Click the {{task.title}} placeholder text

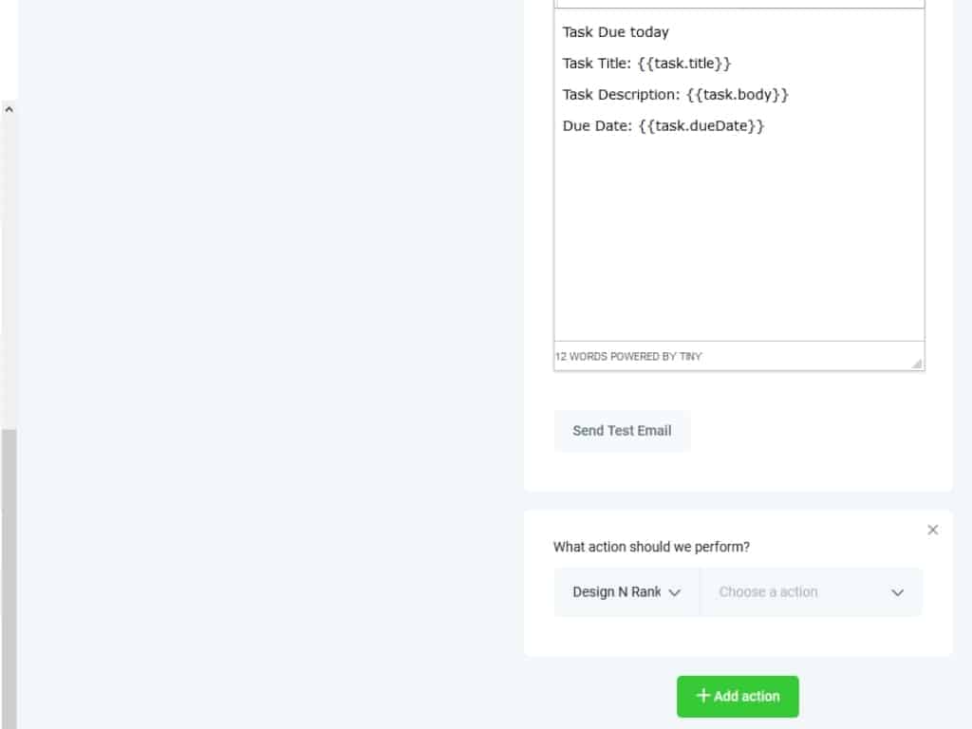click(684, 64)
